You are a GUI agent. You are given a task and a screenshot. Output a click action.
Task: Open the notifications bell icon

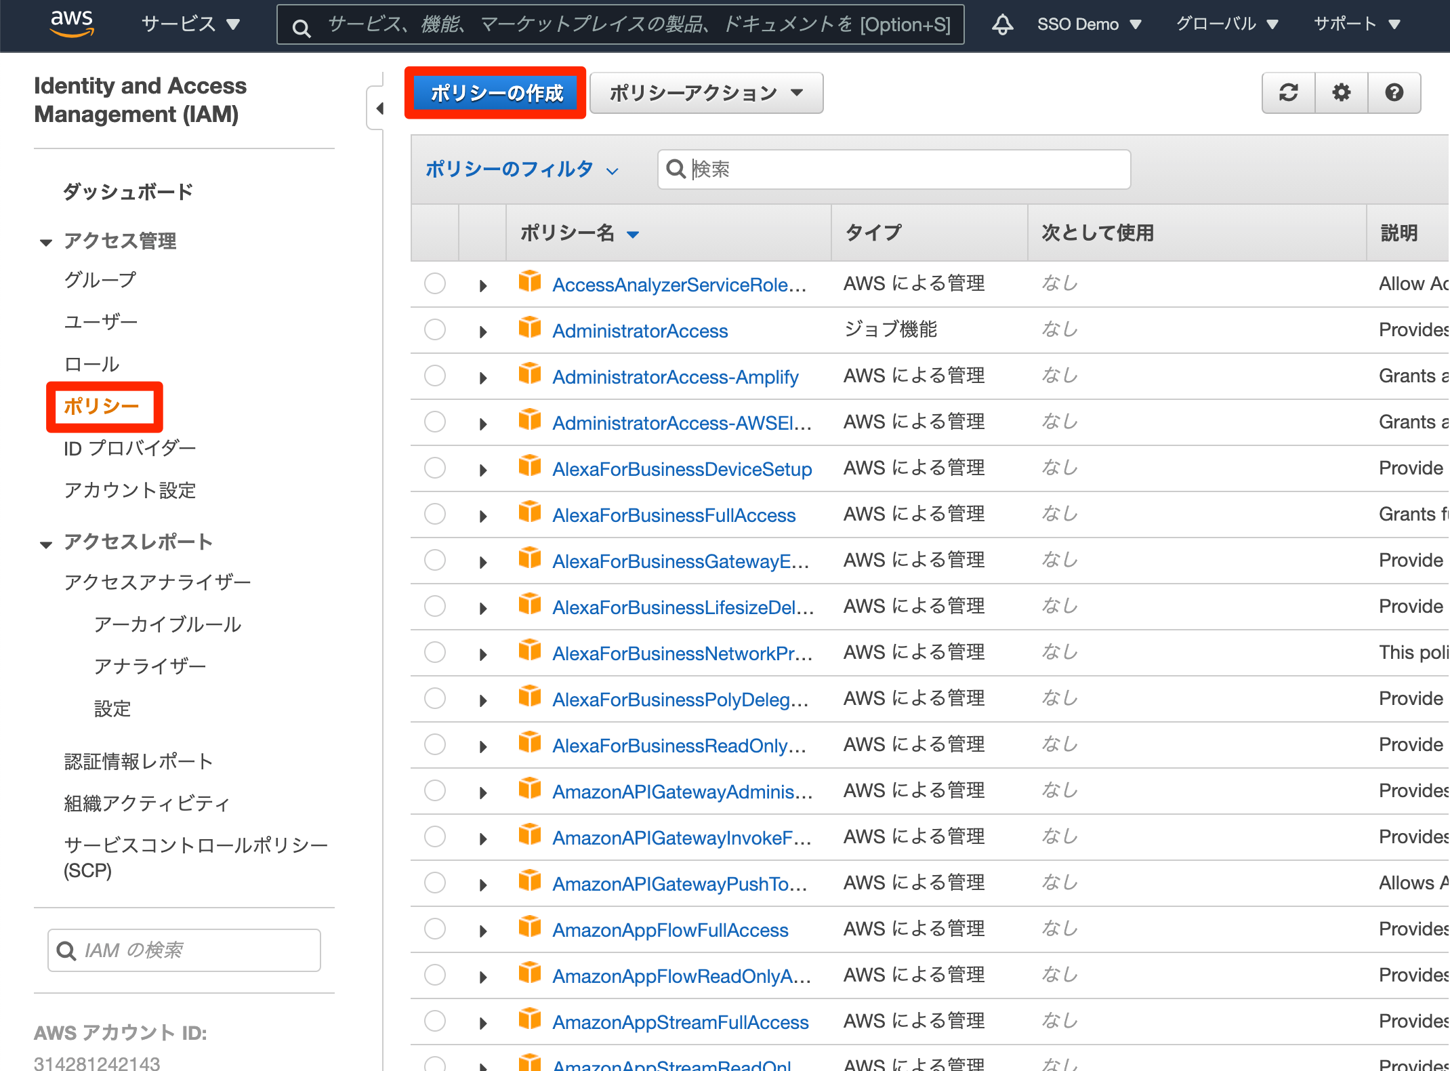click(1002, 24)
